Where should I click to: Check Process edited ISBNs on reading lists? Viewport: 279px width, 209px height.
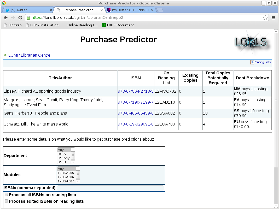[x=6, y=201]
